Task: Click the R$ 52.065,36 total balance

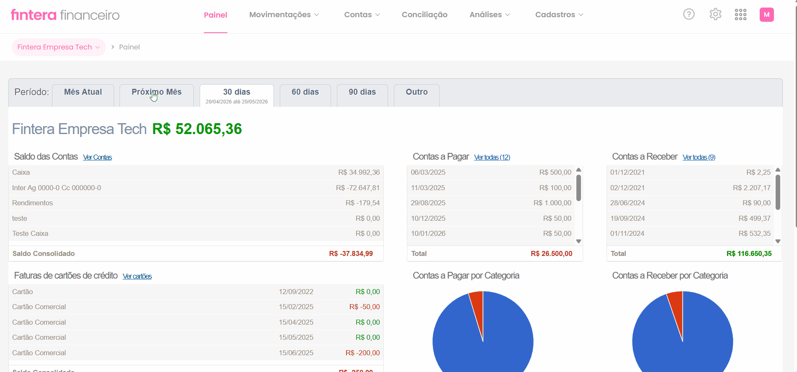Action: 197,129
